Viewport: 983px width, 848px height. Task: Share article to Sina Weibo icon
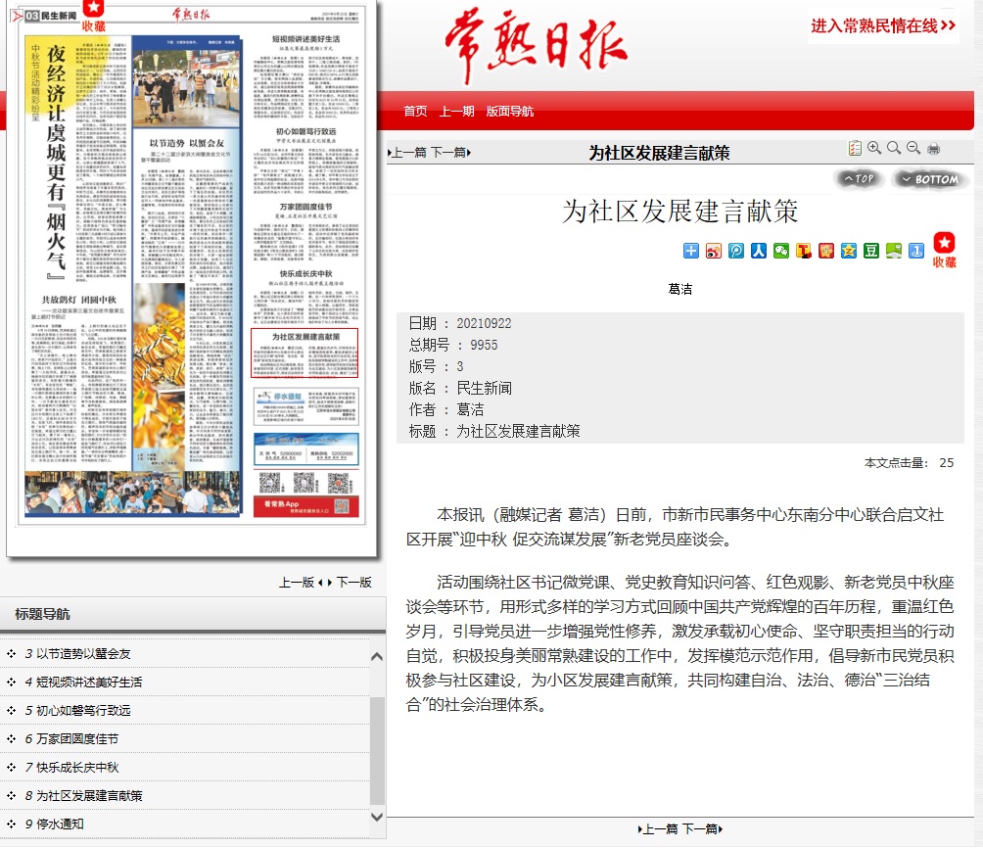click(714, 251)
